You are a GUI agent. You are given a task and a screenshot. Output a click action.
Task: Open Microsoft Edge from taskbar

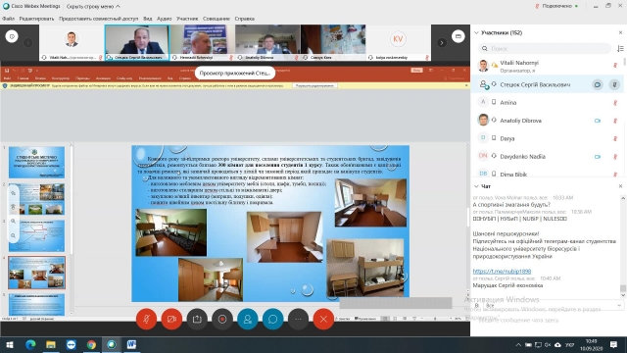30,344
